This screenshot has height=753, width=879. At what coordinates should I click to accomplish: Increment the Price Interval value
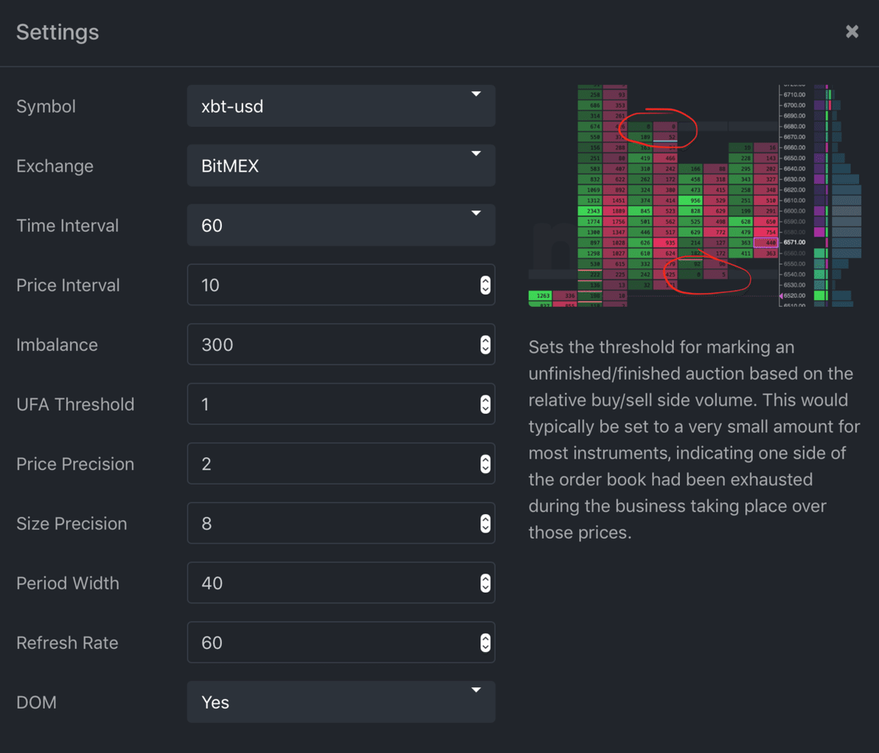pyautogui.click(x=485, y=281)
